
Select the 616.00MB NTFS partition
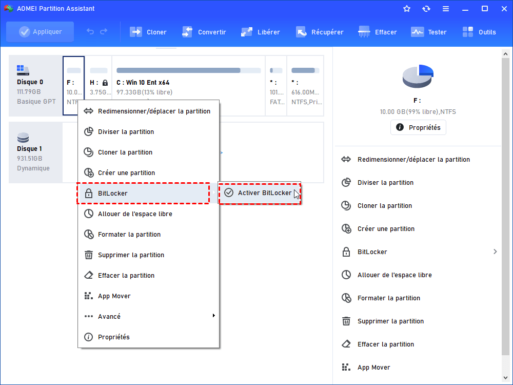pos(306,86)
